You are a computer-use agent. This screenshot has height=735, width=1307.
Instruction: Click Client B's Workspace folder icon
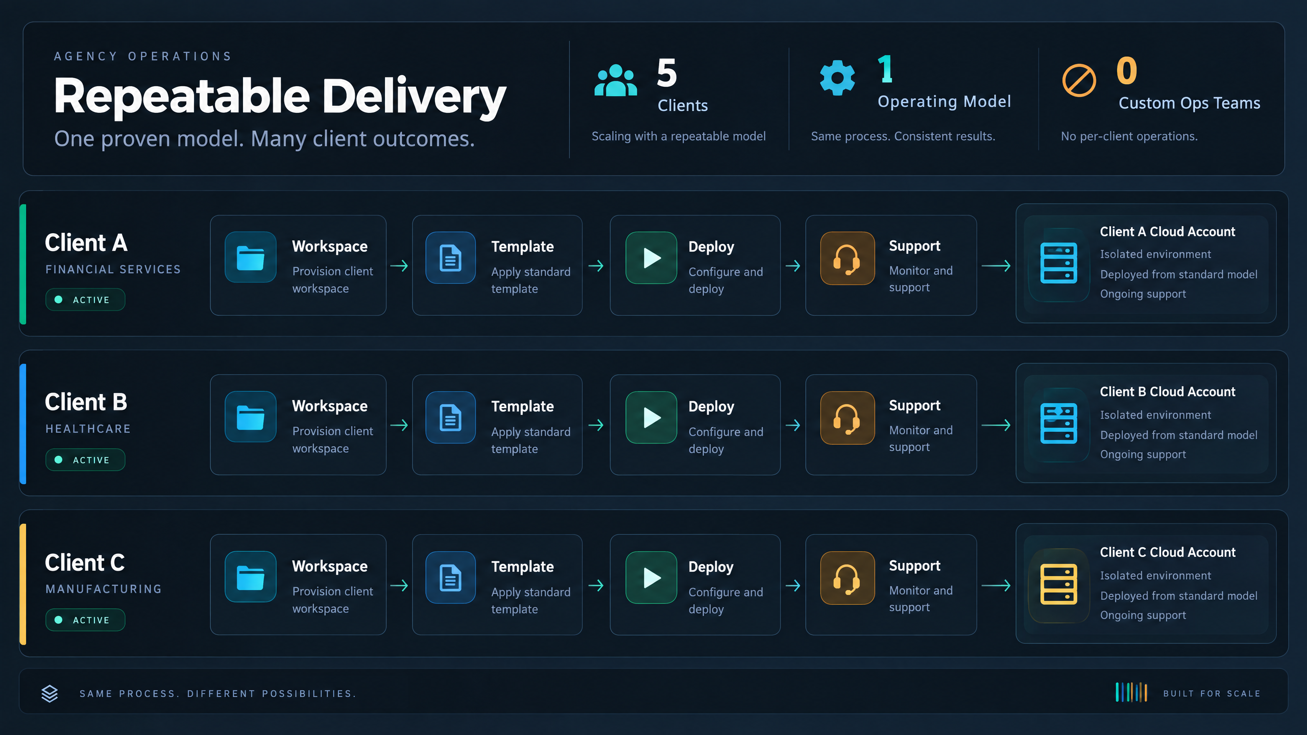tap(251, 417)
